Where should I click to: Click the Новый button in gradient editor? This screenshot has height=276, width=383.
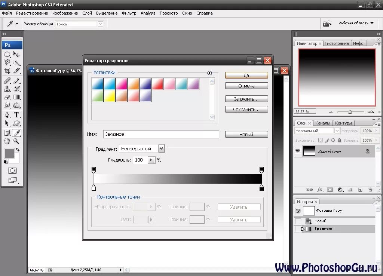pyautogui.click(x=246, y=134)
